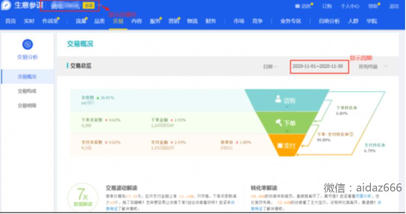Viewport: 406px width, 214px height.
Task: Click the 页面分析 link in 转化率解读
Action: tap(363, 196)
